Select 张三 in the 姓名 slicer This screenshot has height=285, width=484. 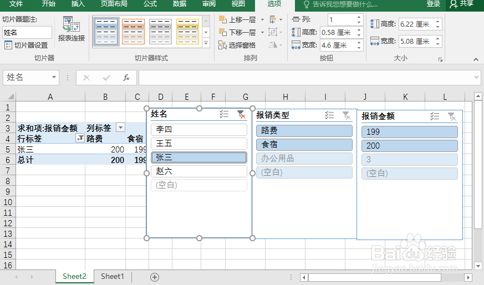click(x=199, y=157)
